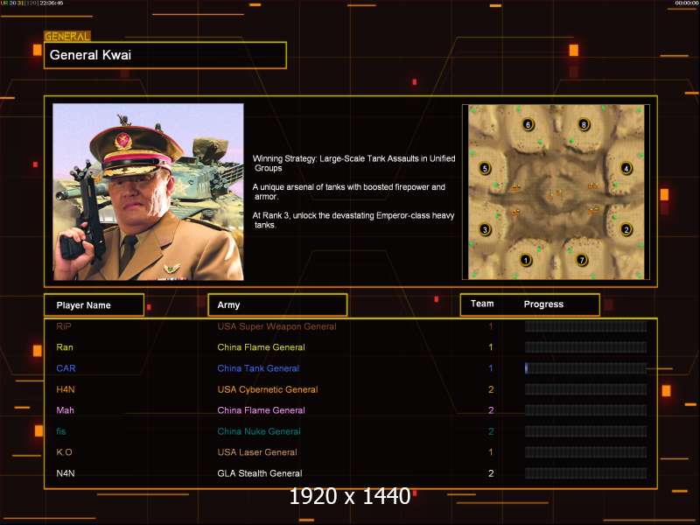Click team number for player N4N
700x525 pixels.
point(491,473)
